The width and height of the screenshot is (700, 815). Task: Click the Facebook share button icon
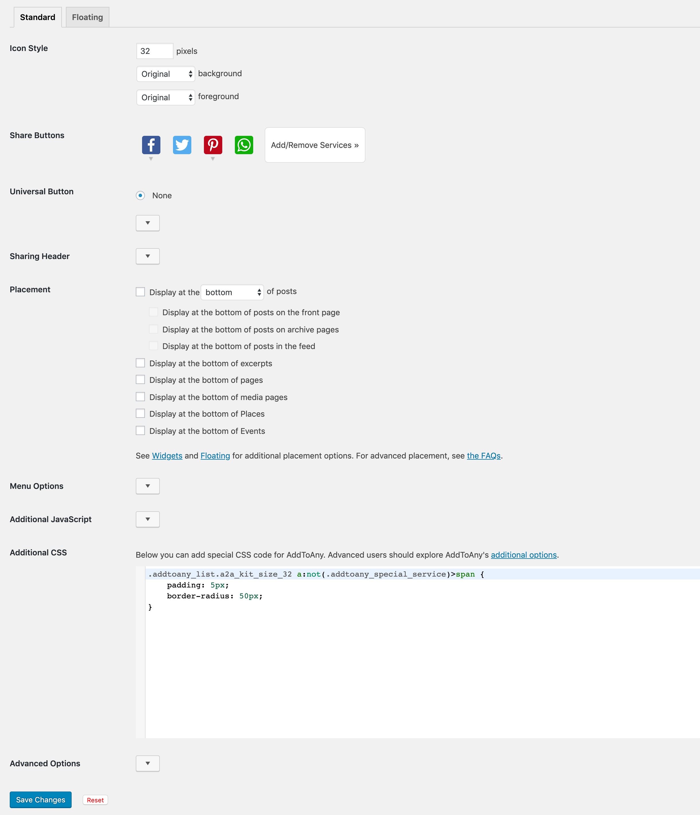[x=151, y=145]
